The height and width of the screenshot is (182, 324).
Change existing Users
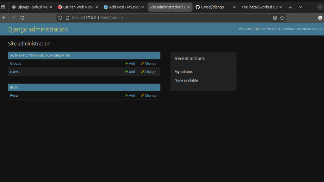tap(148, 72)
